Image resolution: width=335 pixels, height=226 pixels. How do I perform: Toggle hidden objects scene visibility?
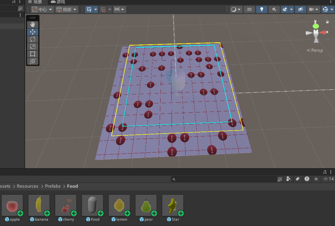(300, 9)
